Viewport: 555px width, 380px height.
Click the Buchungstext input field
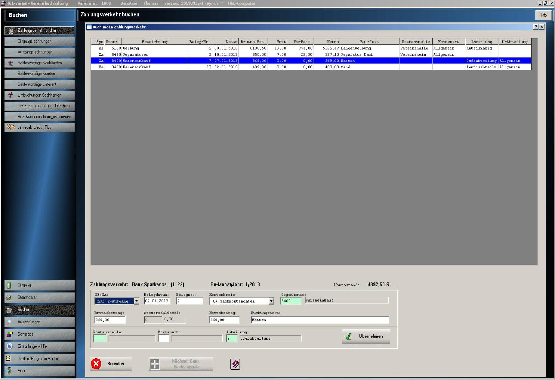click(320, 320)
